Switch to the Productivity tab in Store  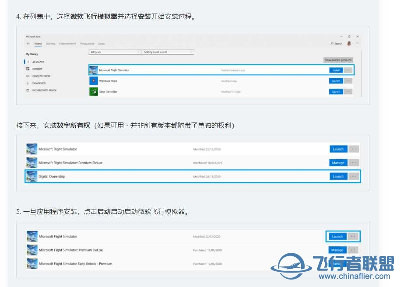87,44
